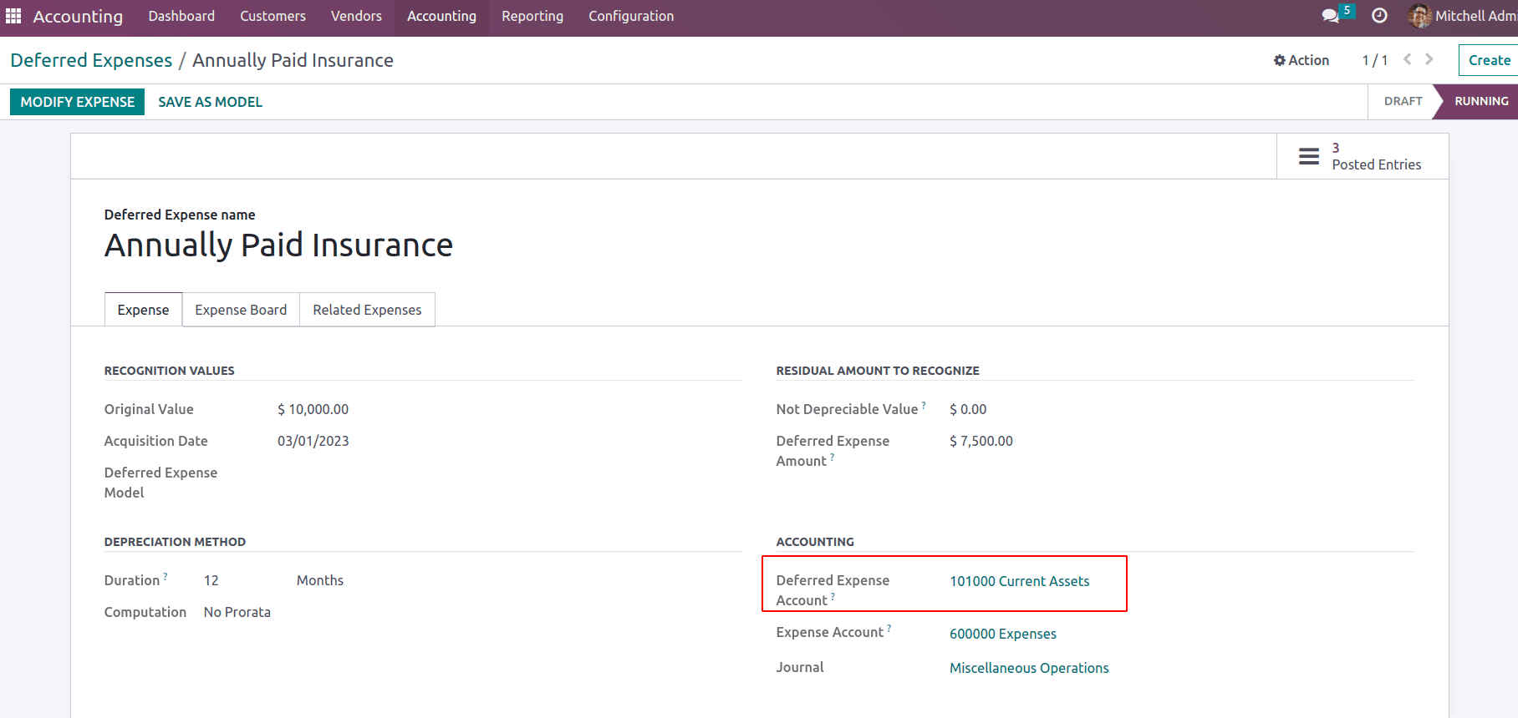This screenshot has height=718, width=1518.
Task: Open the activities clock icon
Action: coord(1379,16)
